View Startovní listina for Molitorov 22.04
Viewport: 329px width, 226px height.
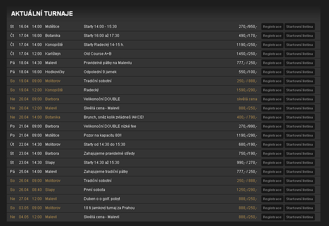coord(299,144)
